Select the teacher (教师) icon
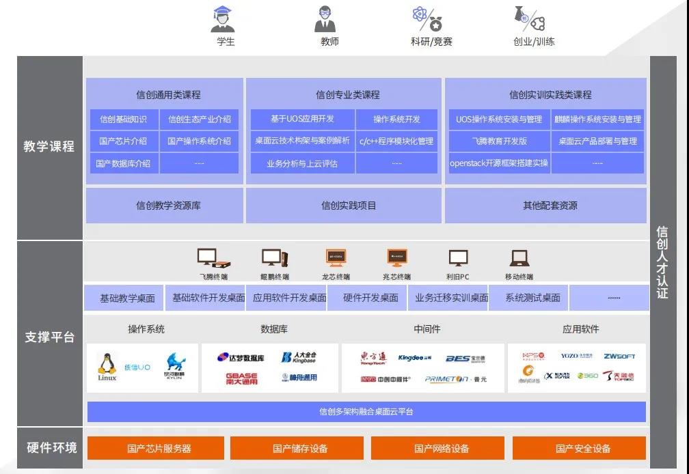689x474 pixels. 325,19
